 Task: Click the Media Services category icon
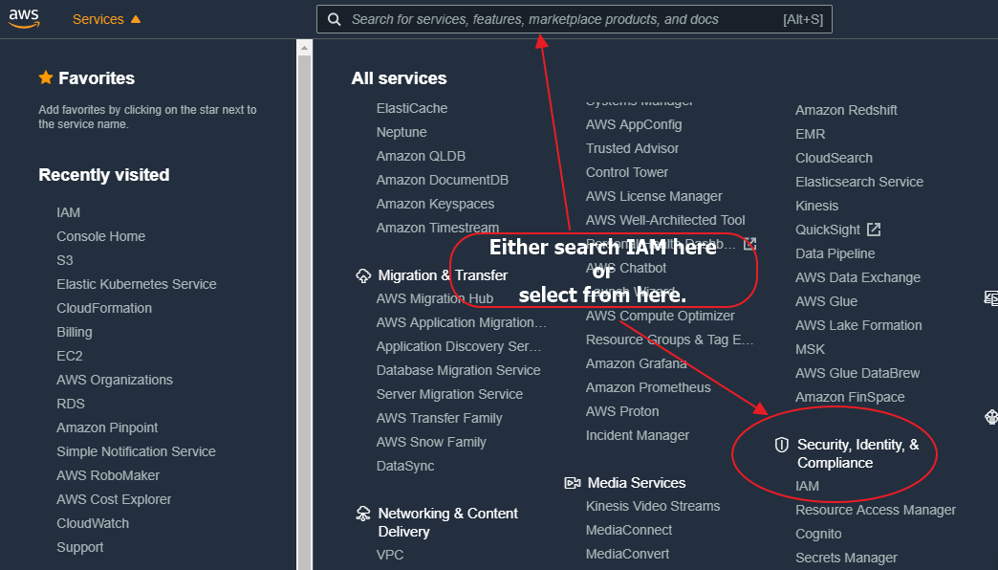click(x=573, y=483)
